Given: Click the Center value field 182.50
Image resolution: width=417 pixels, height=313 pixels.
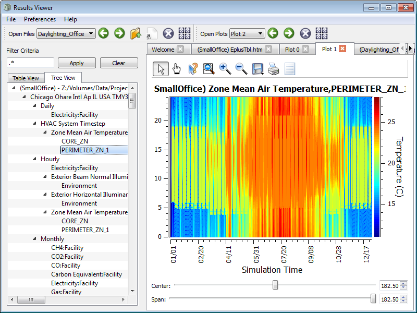Looking at the screenshot, I should [x=389, y=285].
